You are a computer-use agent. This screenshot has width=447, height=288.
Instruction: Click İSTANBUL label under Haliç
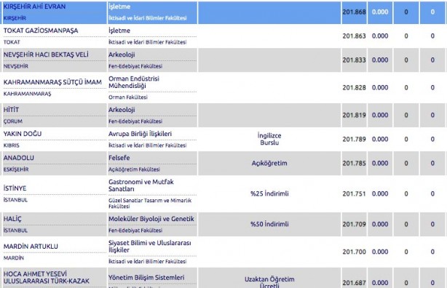click(x=16, y=231)
